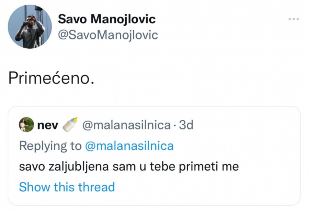Click the tweet text Primećeno.
Screen dimensions: 309x210
50,78
